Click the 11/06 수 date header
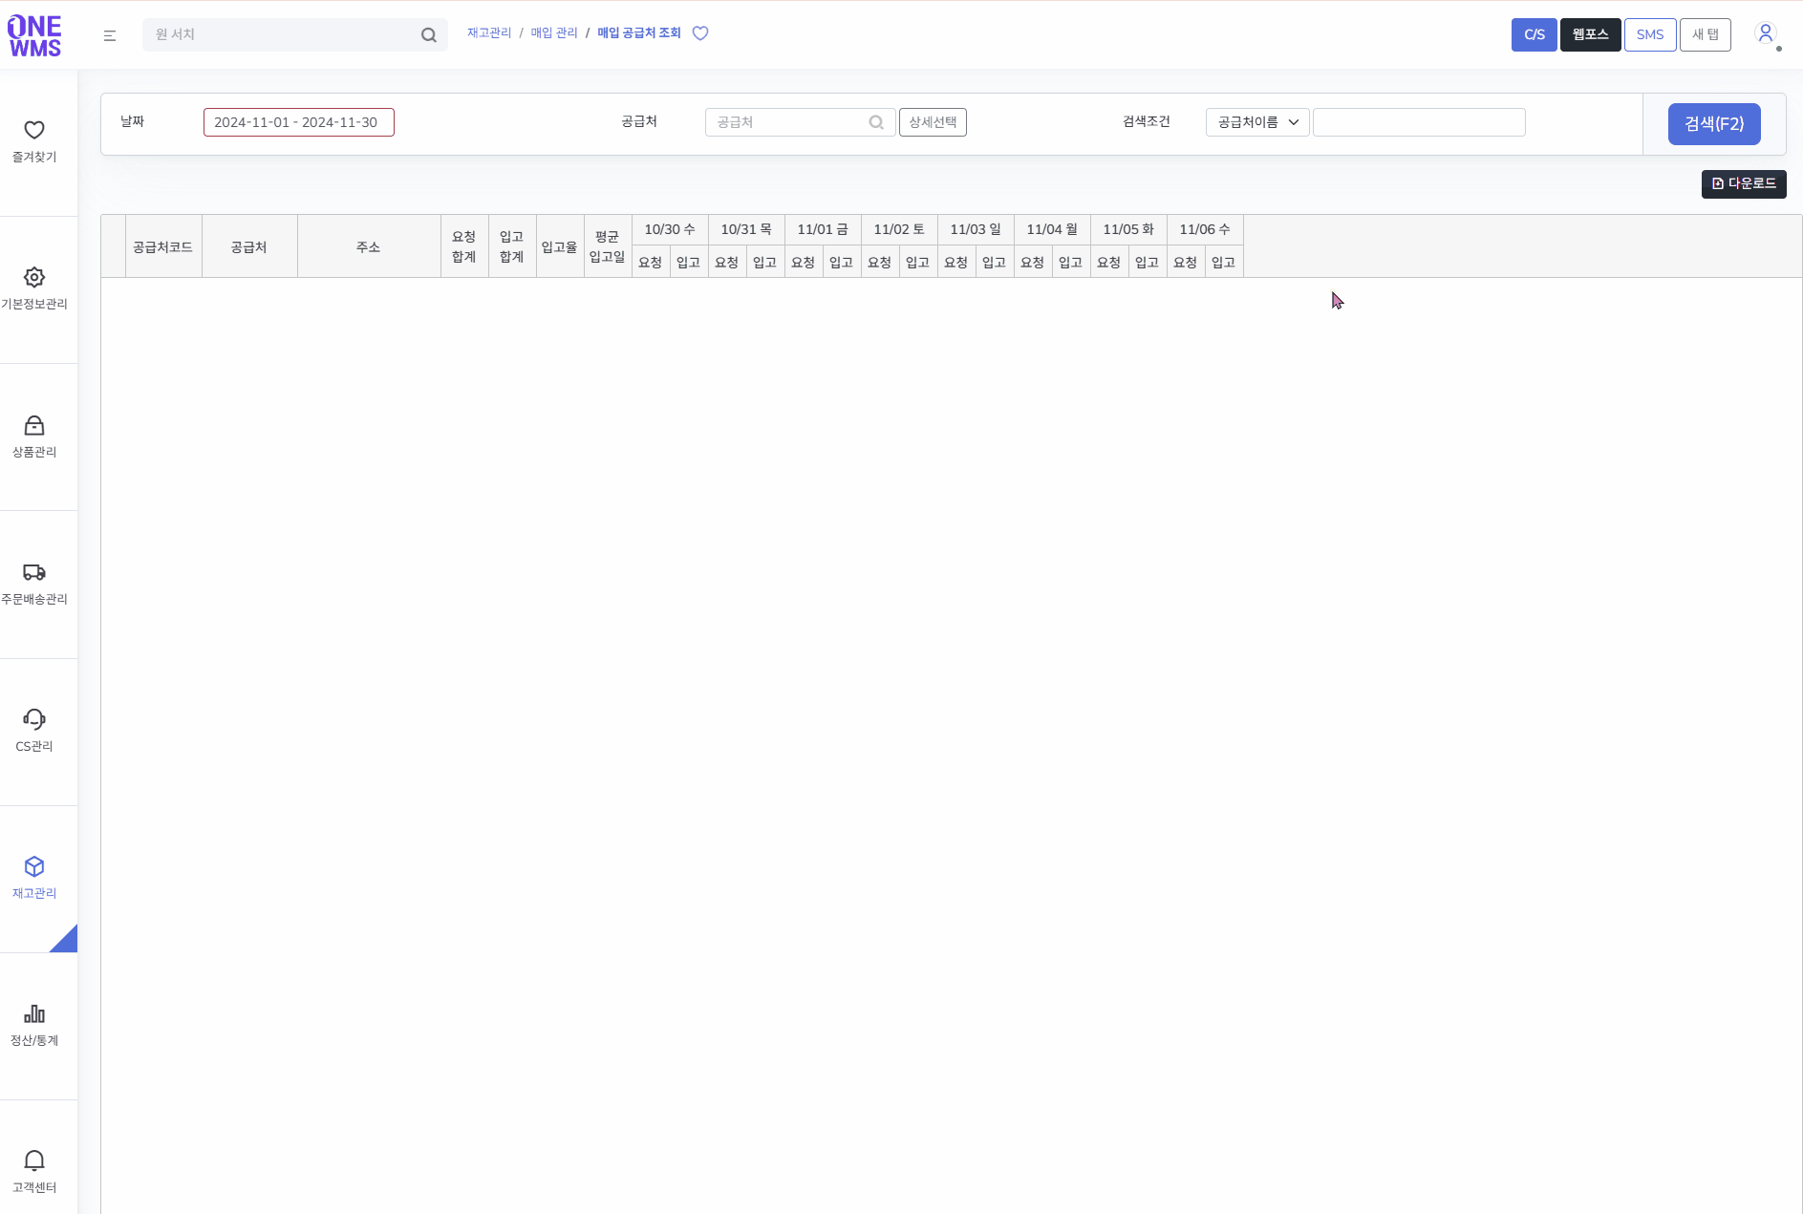This screenshot has height=1214, width=1803. point(1205,229)
